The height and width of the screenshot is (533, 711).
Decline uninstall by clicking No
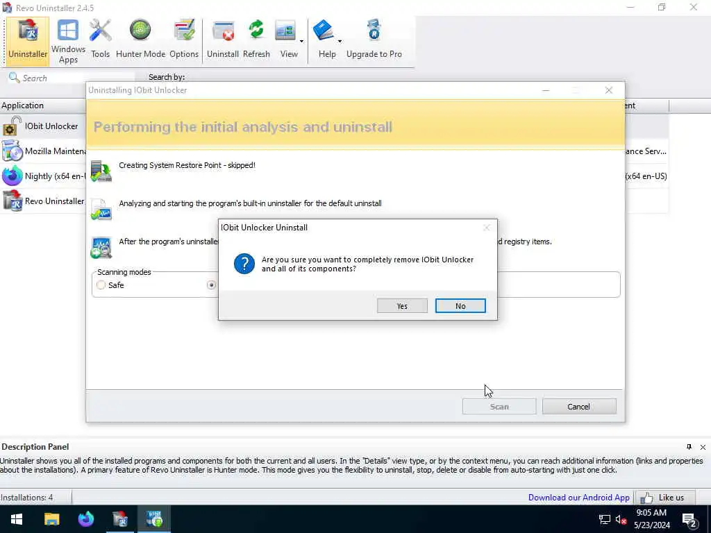click(x=460, y=306)
